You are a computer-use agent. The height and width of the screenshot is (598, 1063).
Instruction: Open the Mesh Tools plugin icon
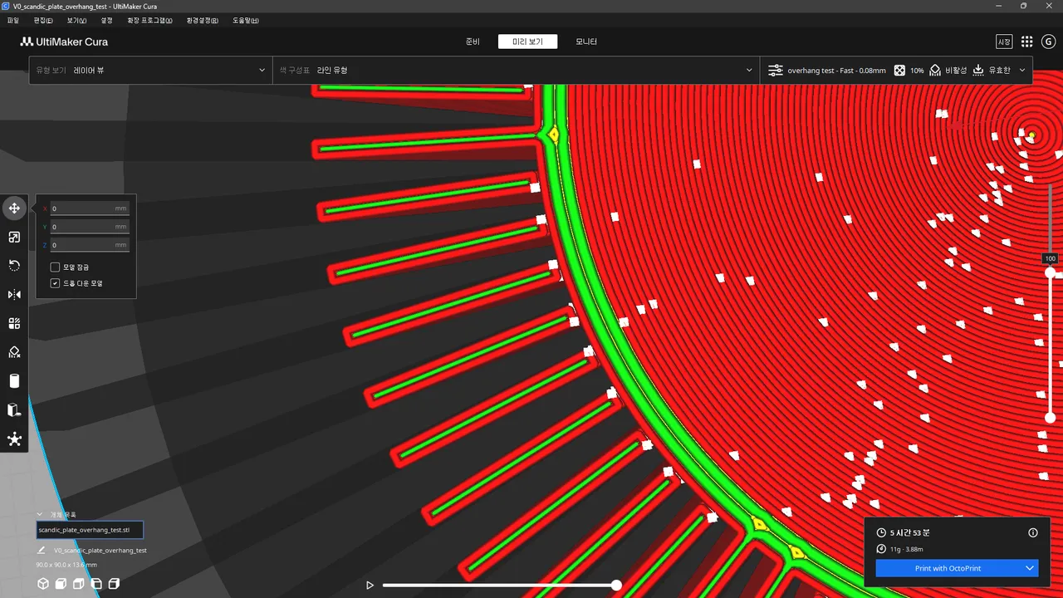point(14,439)
